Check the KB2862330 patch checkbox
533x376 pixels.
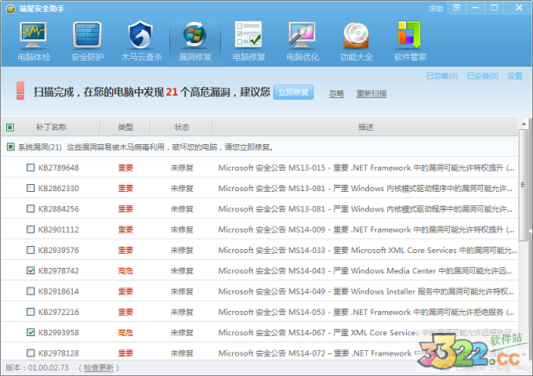point(31,188)
